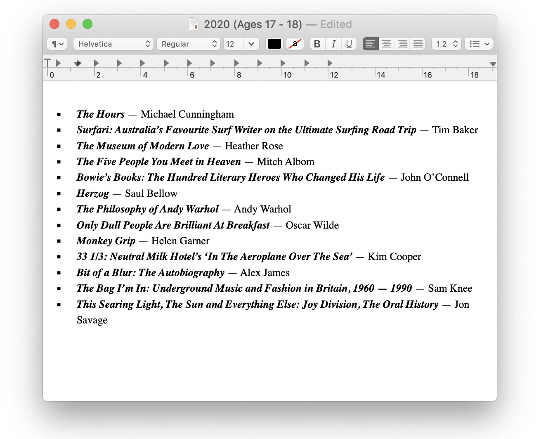Screen dimensions: 548x439
Task: Justify the text
Action: 418,44
